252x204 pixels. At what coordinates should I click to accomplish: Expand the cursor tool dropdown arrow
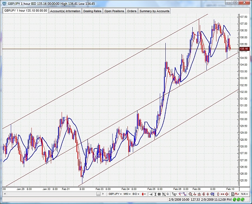tap(176, 194)
